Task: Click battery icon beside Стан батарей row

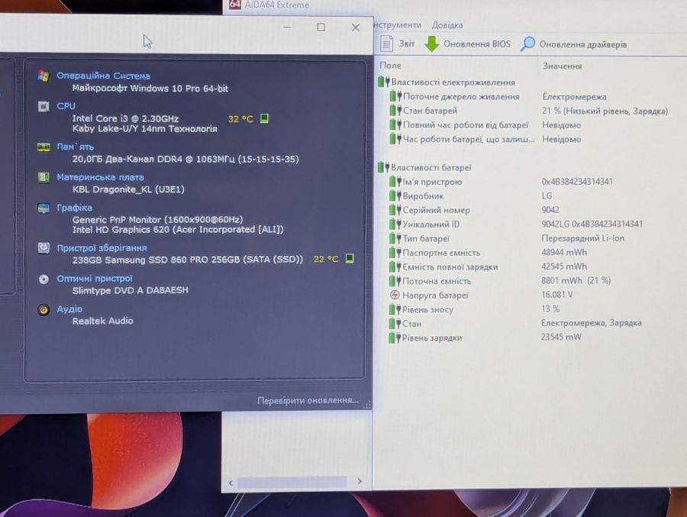Action: click(395, 110)
